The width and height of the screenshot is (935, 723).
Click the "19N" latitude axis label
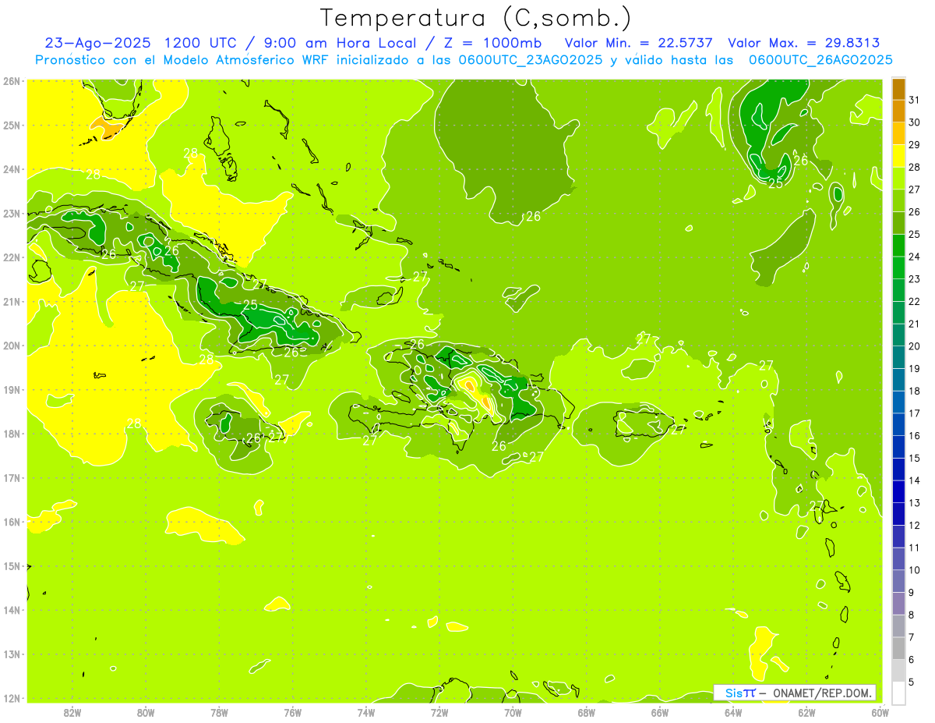pyautogui.click(x=12, y=389)
